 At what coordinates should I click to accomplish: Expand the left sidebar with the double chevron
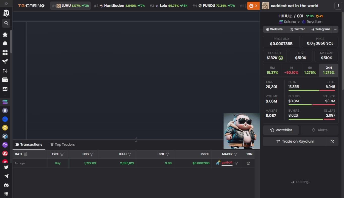pos(6,4)
